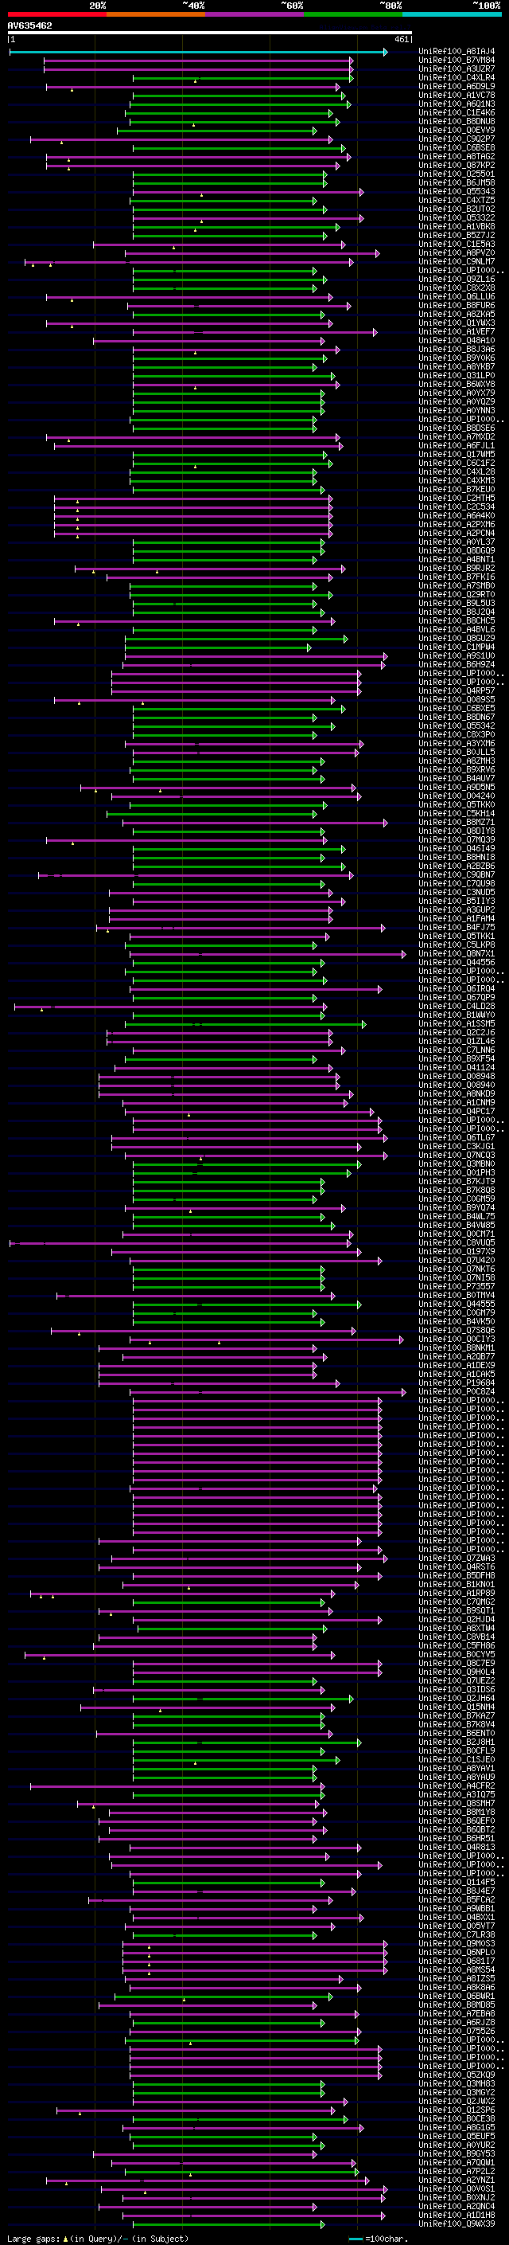This screenshot has width=509, height=2245.
Task: Click the red 20% identity legend bar
Action: pyautogui.click(x=56, y=14)
